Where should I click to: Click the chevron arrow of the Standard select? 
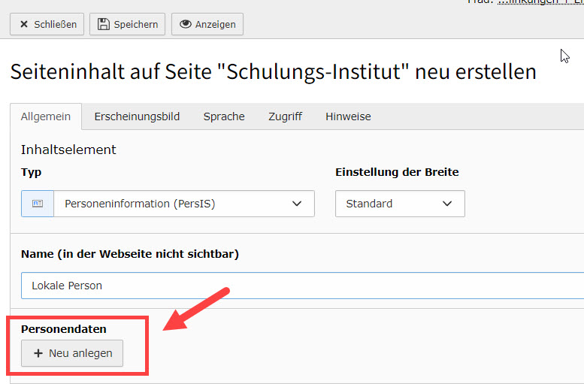[447, 204]
